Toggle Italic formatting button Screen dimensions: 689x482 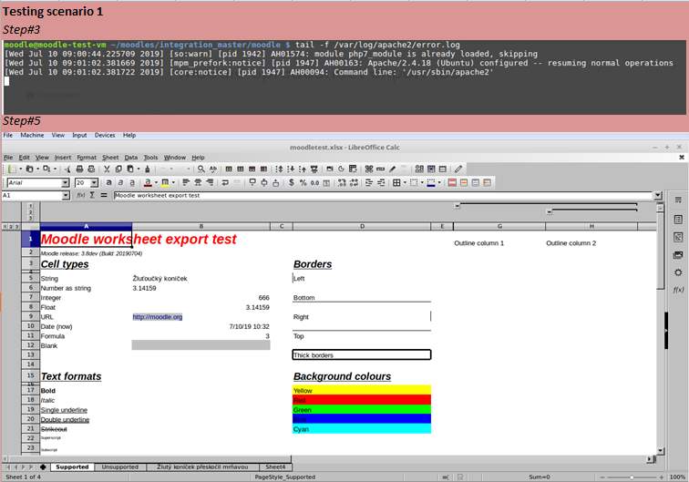point(120,182)
